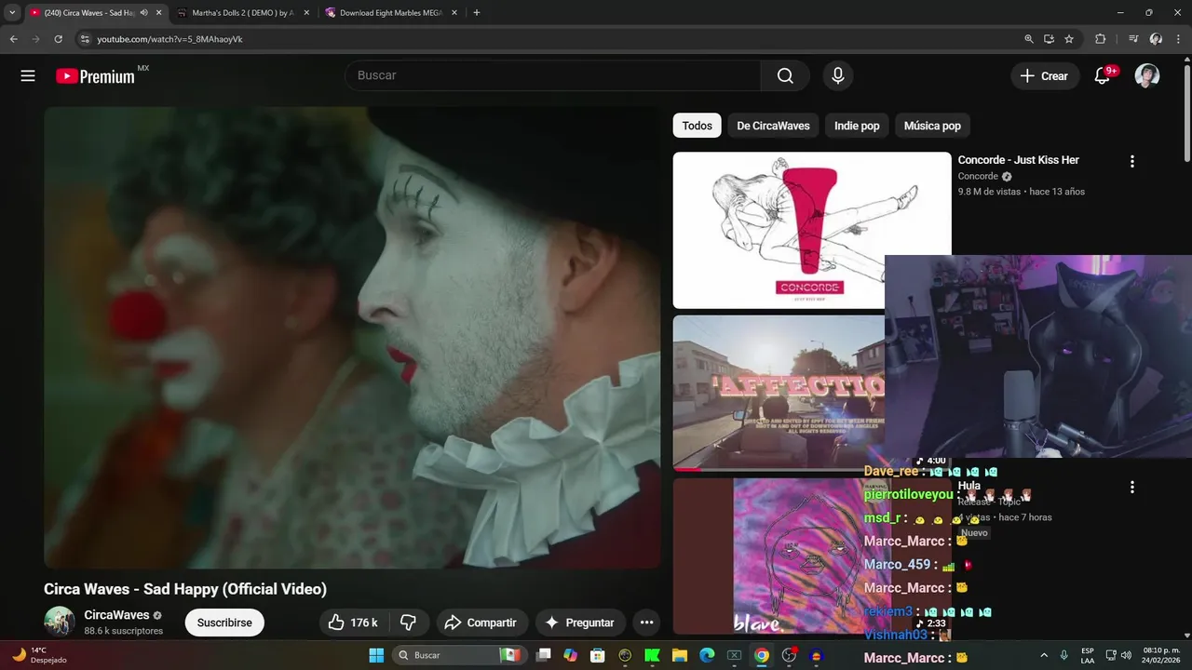Open Microsoft Edge from taskbar
1192x670 pixels.
pos(707,655)
